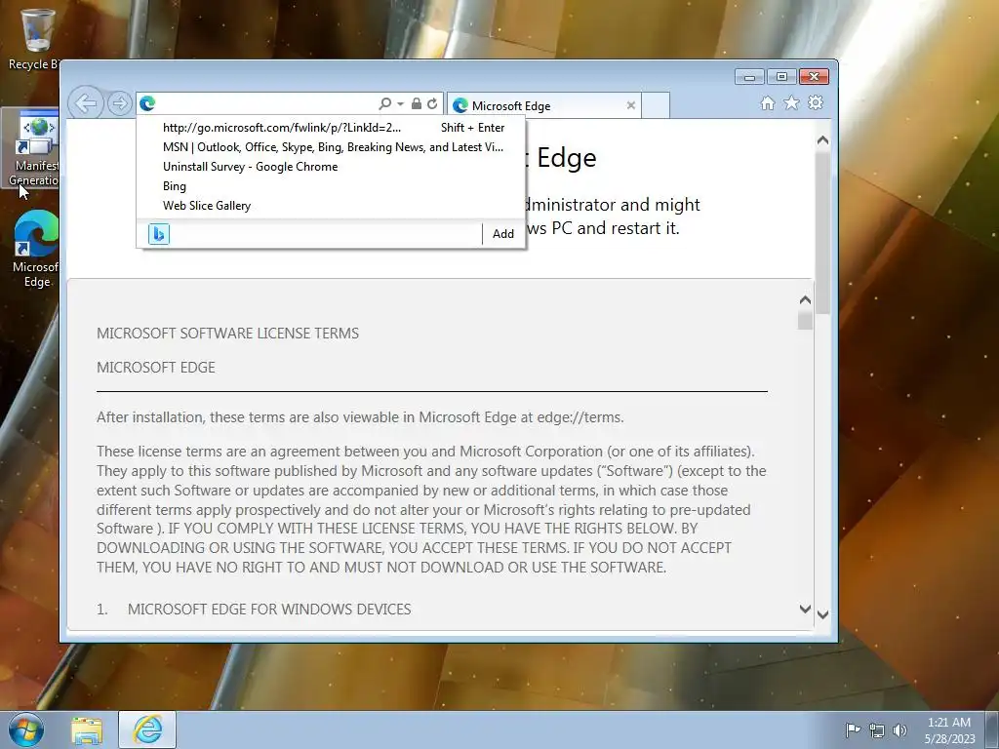Open Favorites with the star icon

[x=791, y=102]
